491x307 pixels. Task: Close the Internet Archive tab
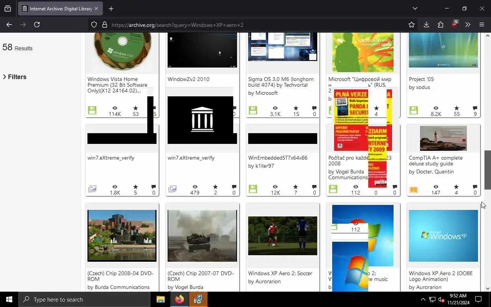[x=96, y=8]
